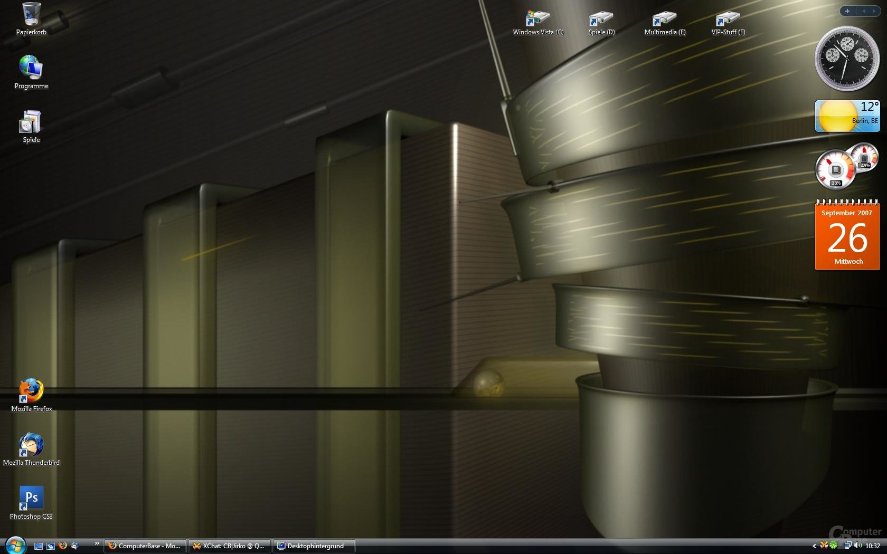Expand the Quick Launch overflow chevron
The height and width of the screenshot is (554, 887).
97,543
